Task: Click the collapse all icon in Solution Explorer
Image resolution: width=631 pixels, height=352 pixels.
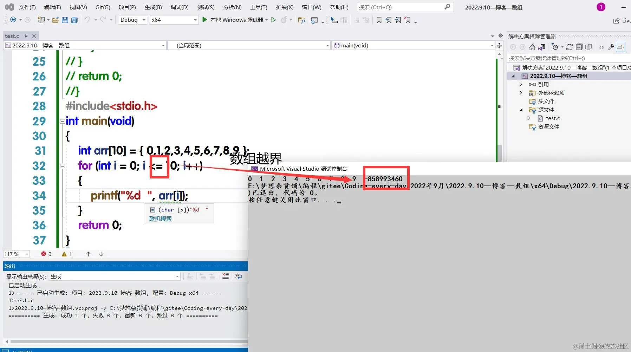Action: click(x=579, y=47)
